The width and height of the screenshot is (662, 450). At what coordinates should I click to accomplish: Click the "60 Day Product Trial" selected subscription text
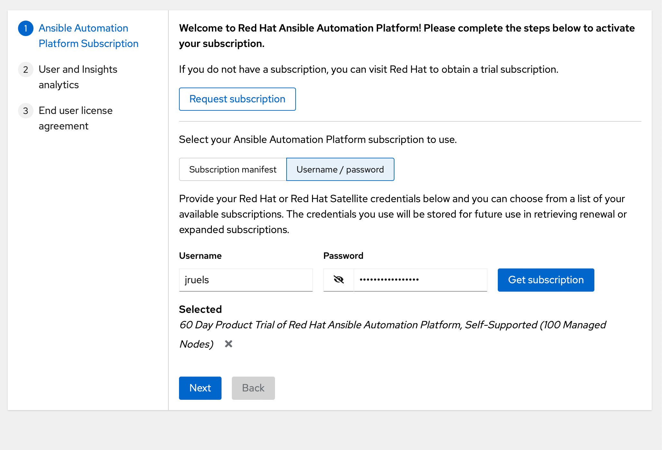pos(393,334)
